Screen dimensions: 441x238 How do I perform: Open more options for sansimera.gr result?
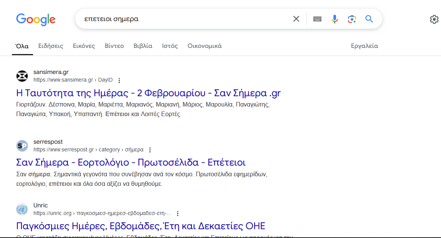[x=119, y=80]
